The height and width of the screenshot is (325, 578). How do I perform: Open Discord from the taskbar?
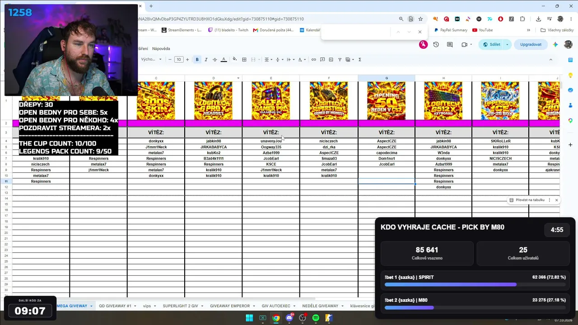[x=289, y=318]
